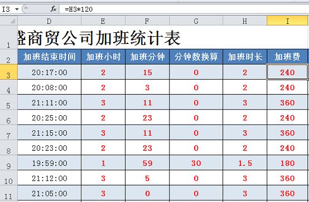Select cell with time 21:15:00
The width and height of the screenshot is (309, 202).
point(49,133)
